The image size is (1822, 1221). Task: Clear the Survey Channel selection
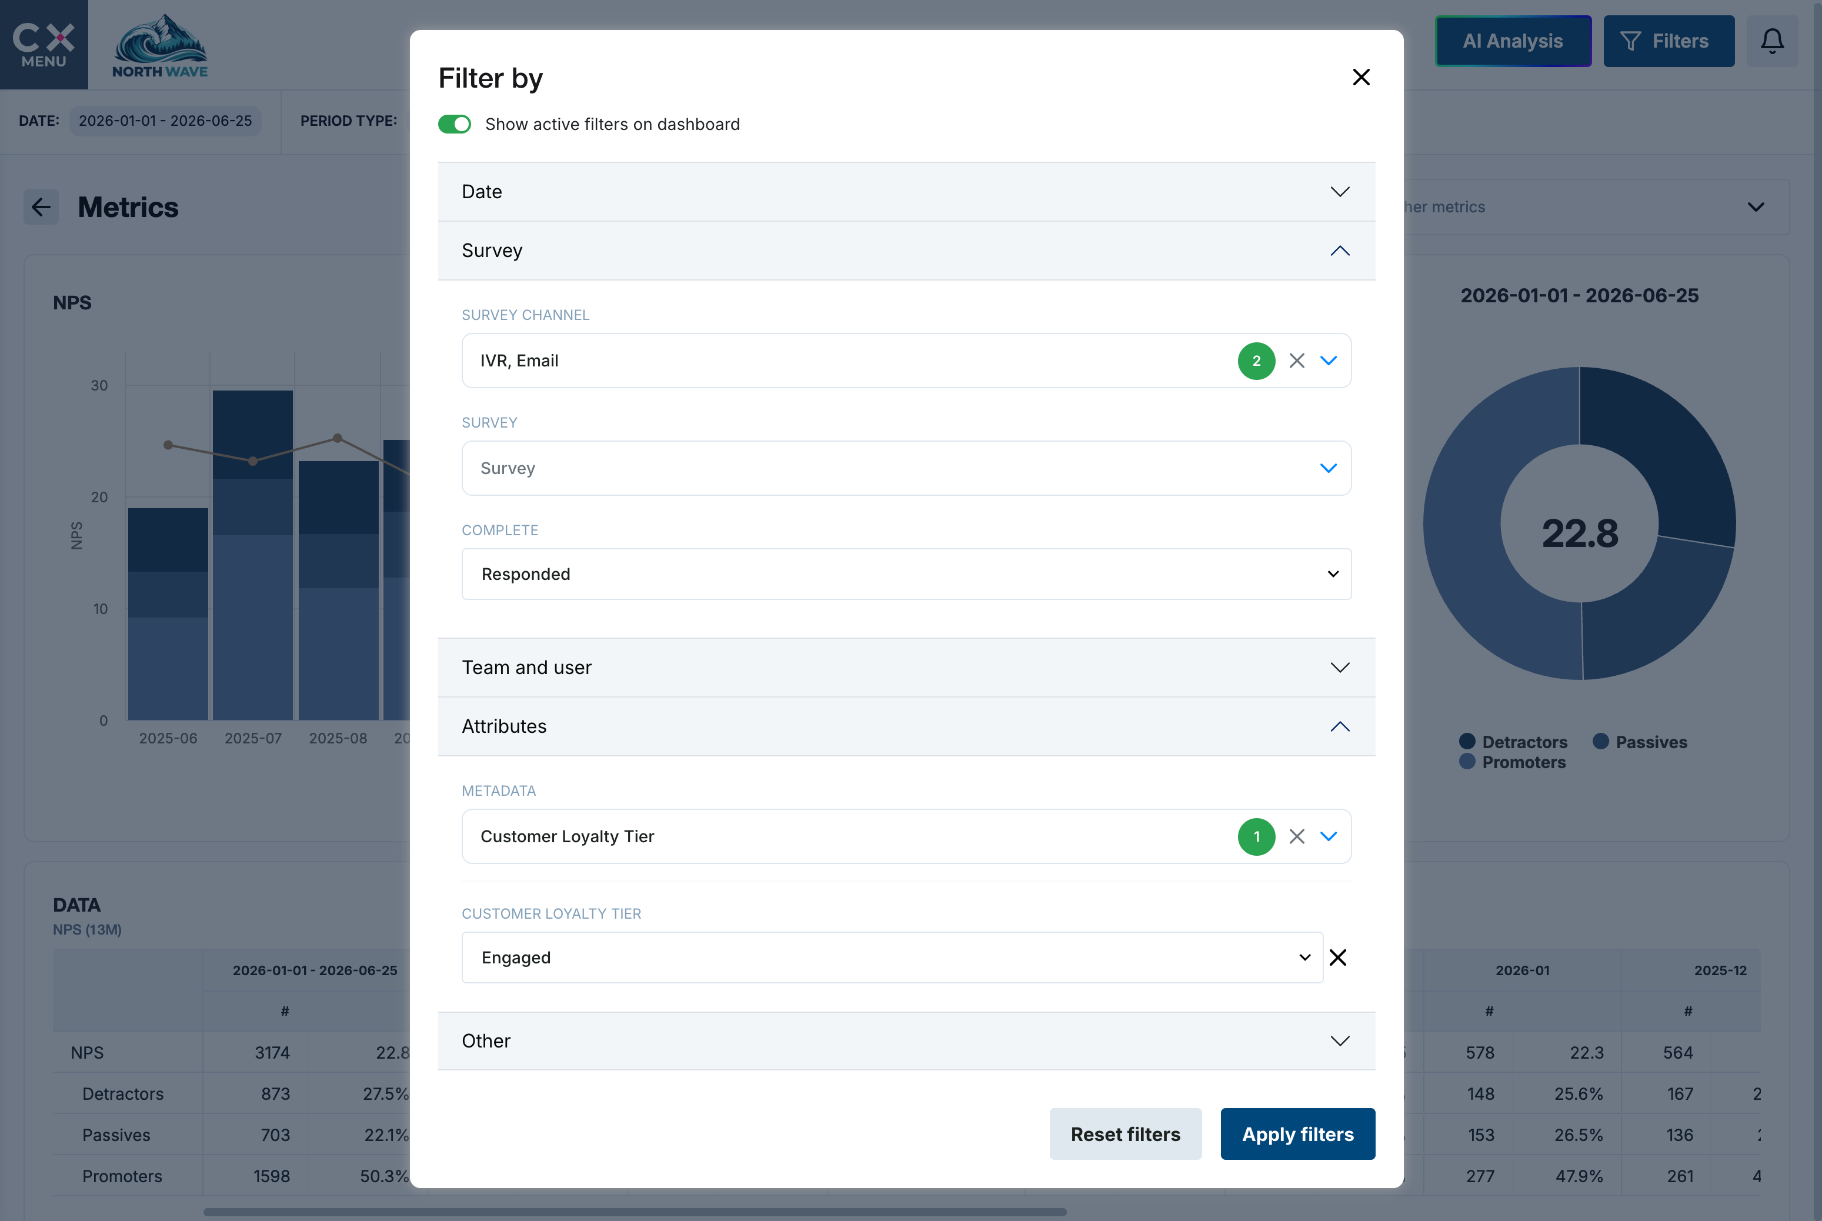click(1296, 361)
